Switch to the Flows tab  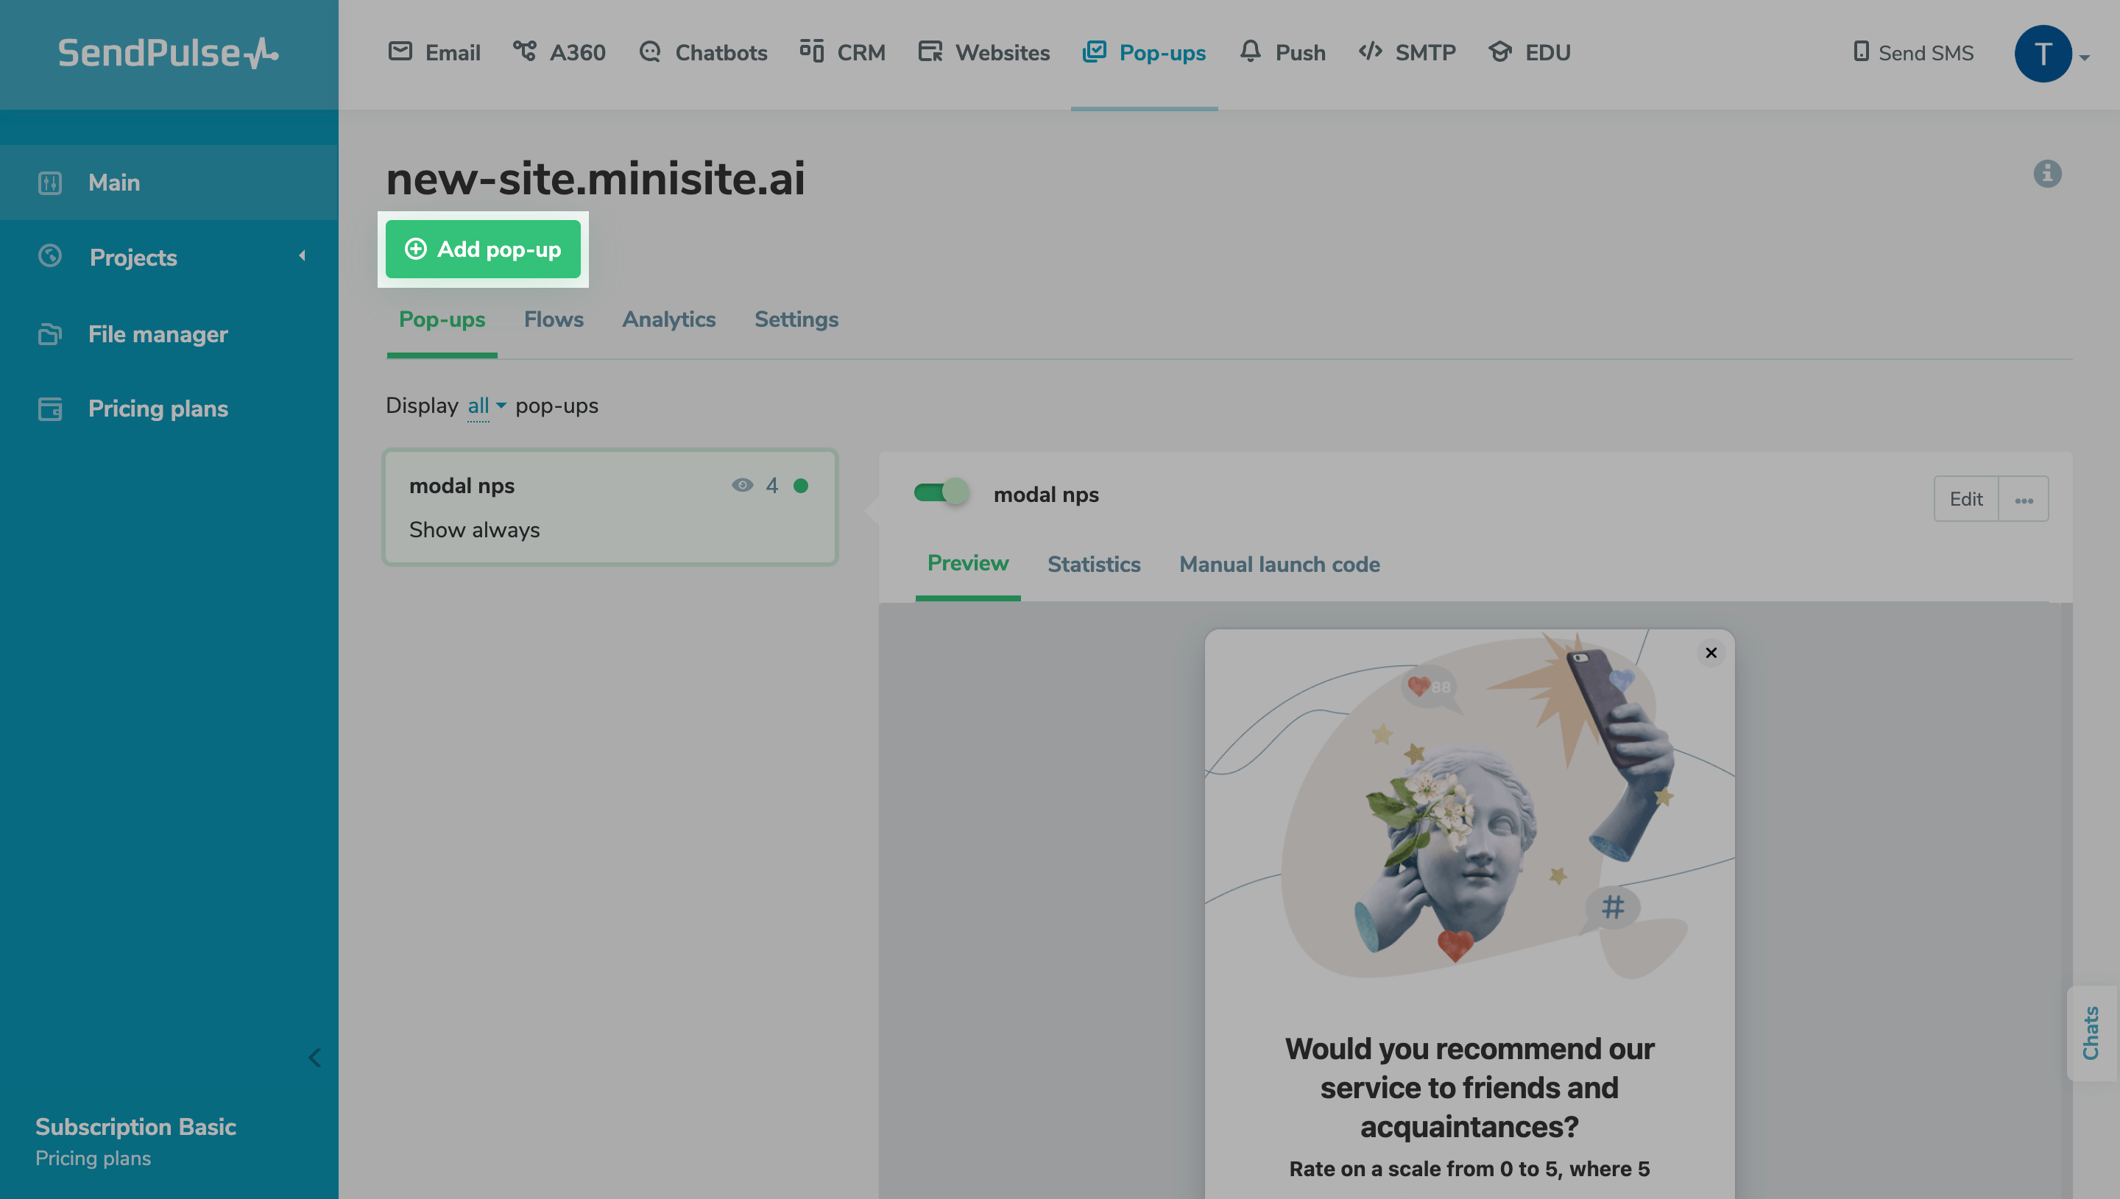(554, 319)
